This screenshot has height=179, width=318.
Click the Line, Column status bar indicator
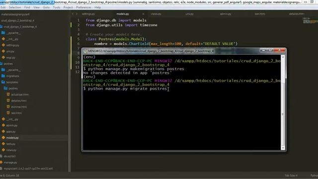tap(9, 176)
